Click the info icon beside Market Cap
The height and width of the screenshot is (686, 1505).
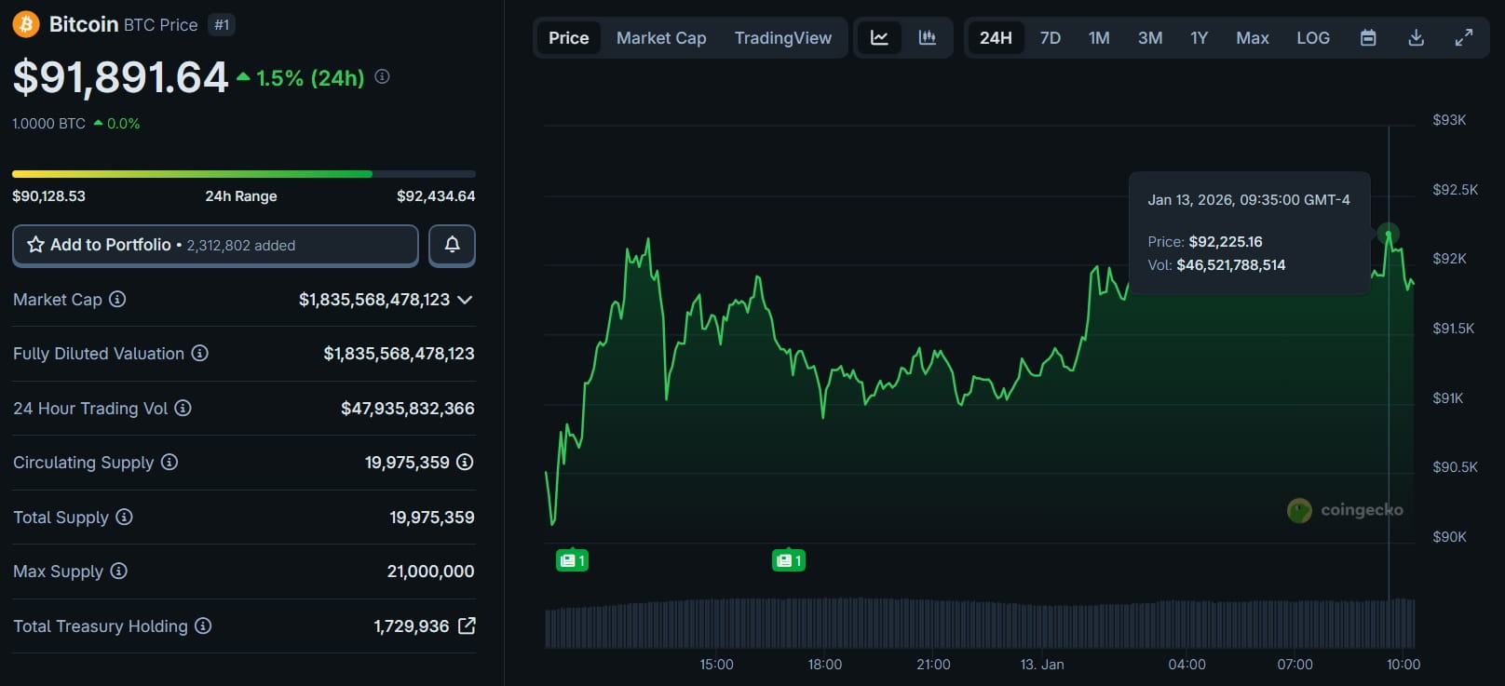click(x=117, y=299)
